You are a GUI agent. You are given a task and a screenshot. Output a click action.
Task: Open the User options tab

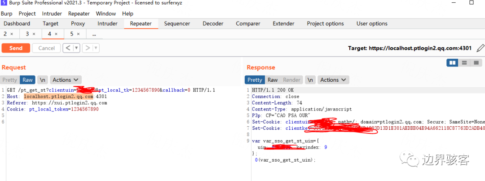(x=372, y=23)
